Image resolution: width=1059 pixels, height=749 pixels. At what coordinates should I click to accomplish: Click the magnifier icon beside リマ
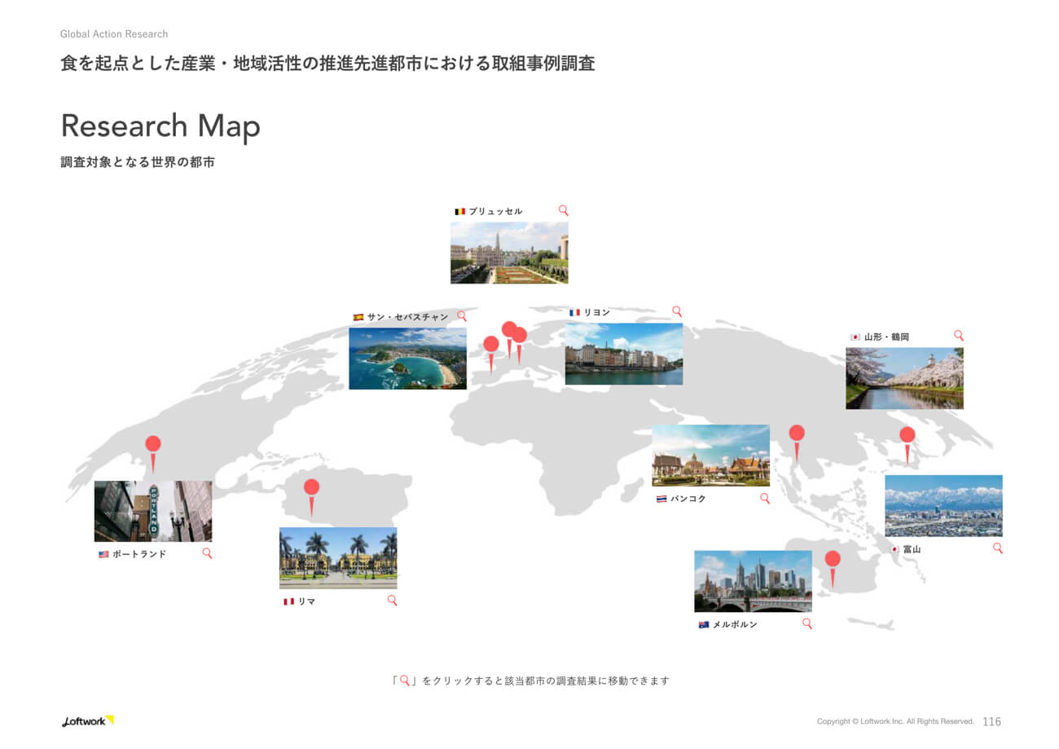point(392,599)
